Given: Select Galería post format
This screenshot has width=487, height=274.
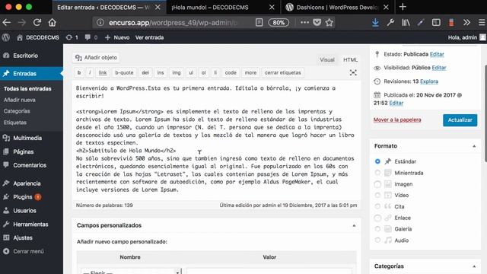Looking at the screenshot, I should [x=377, y=229].
